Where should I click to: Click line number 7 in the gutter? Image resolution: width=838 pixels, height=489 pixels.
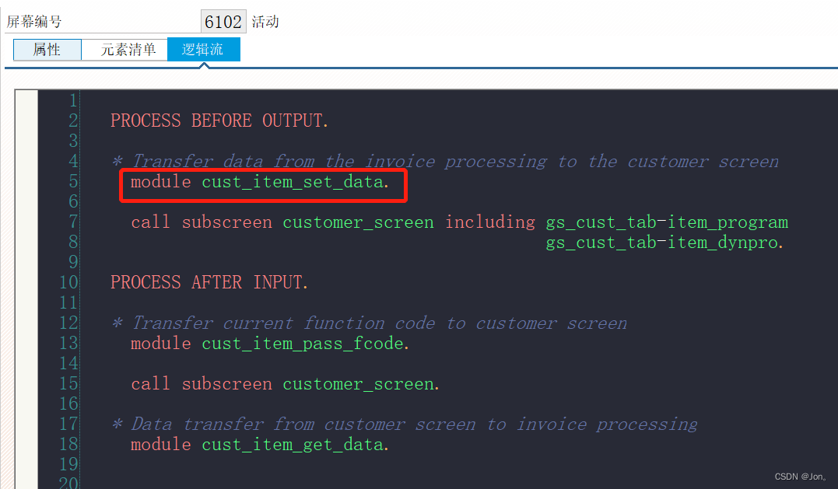73,222
